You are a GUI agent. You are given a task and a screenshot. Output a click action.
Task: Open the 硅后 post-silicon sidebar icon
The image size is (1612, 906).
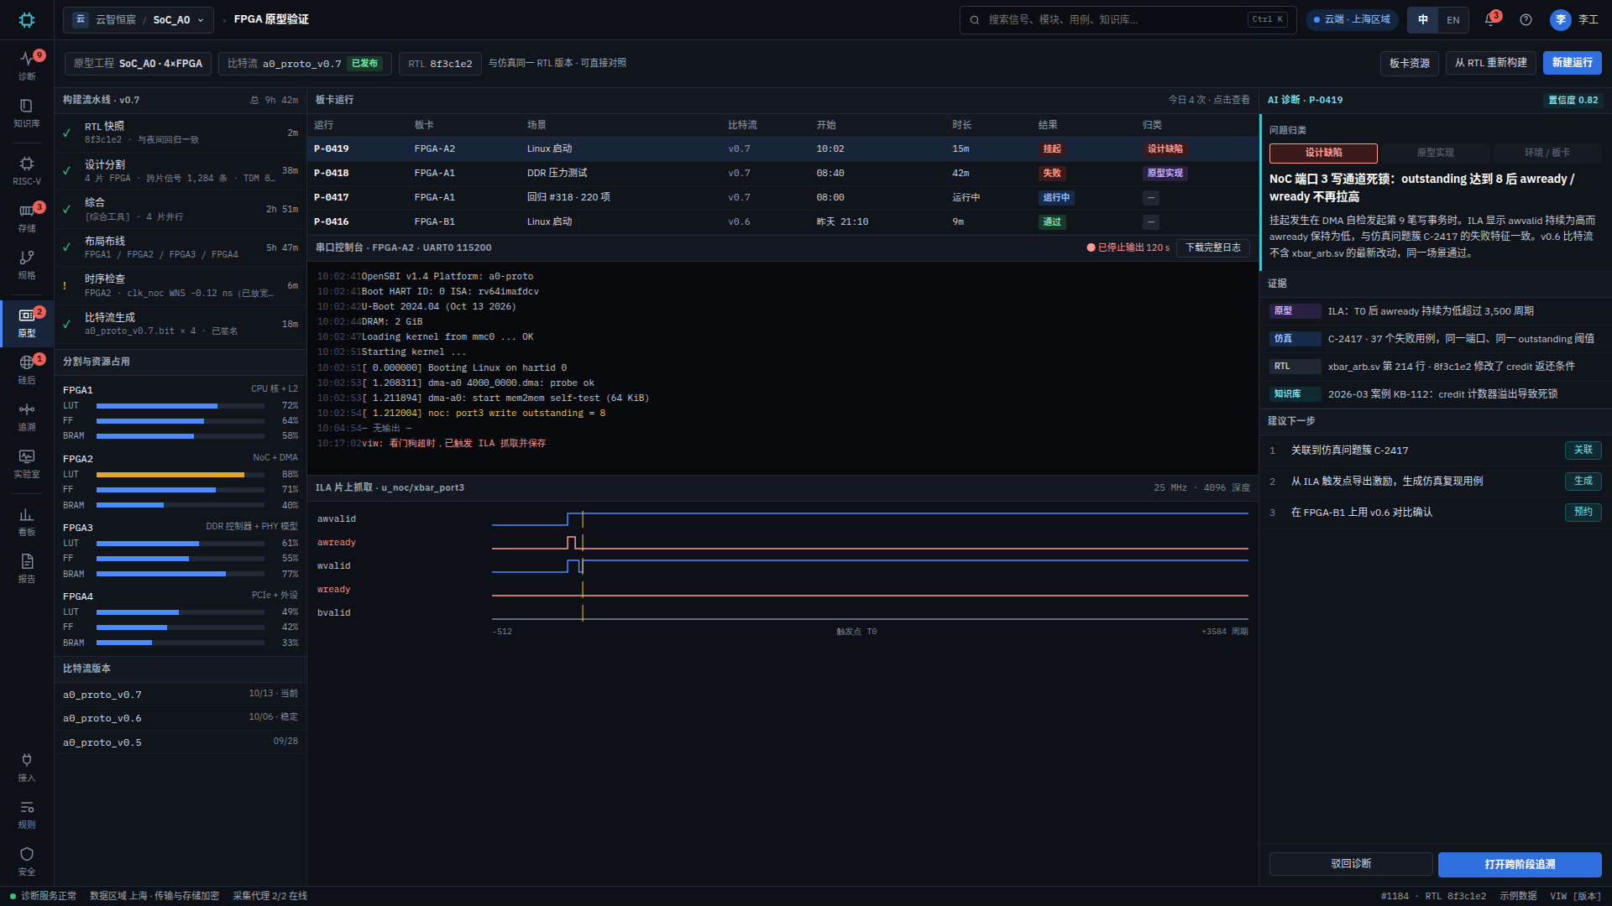click(27, 369)
